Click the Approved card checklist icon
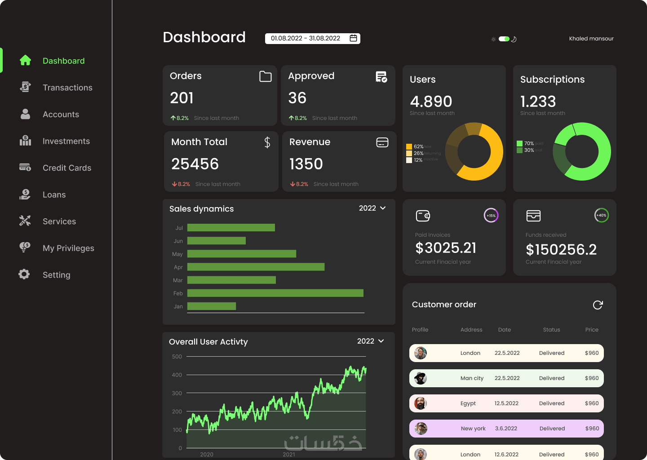 tap(381, 77)
